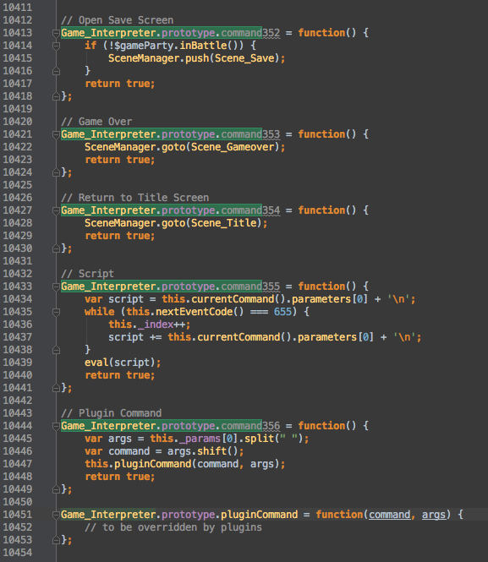
Task: Collapse the command353 function fold marker
Action: (56, 134)
